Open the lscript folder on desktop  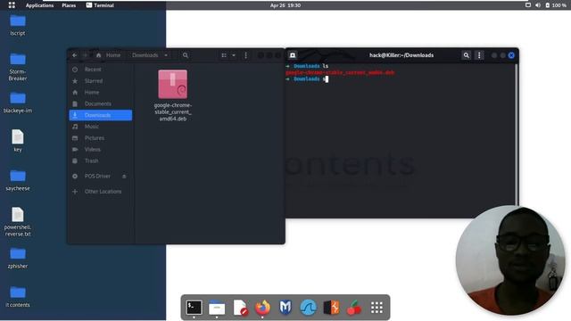pyautogui.click(x=18, y=25)
